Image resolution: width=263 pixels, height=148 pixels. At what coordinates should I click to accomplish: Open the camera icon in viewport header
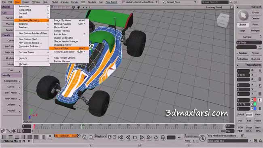(x=74, y=7)
